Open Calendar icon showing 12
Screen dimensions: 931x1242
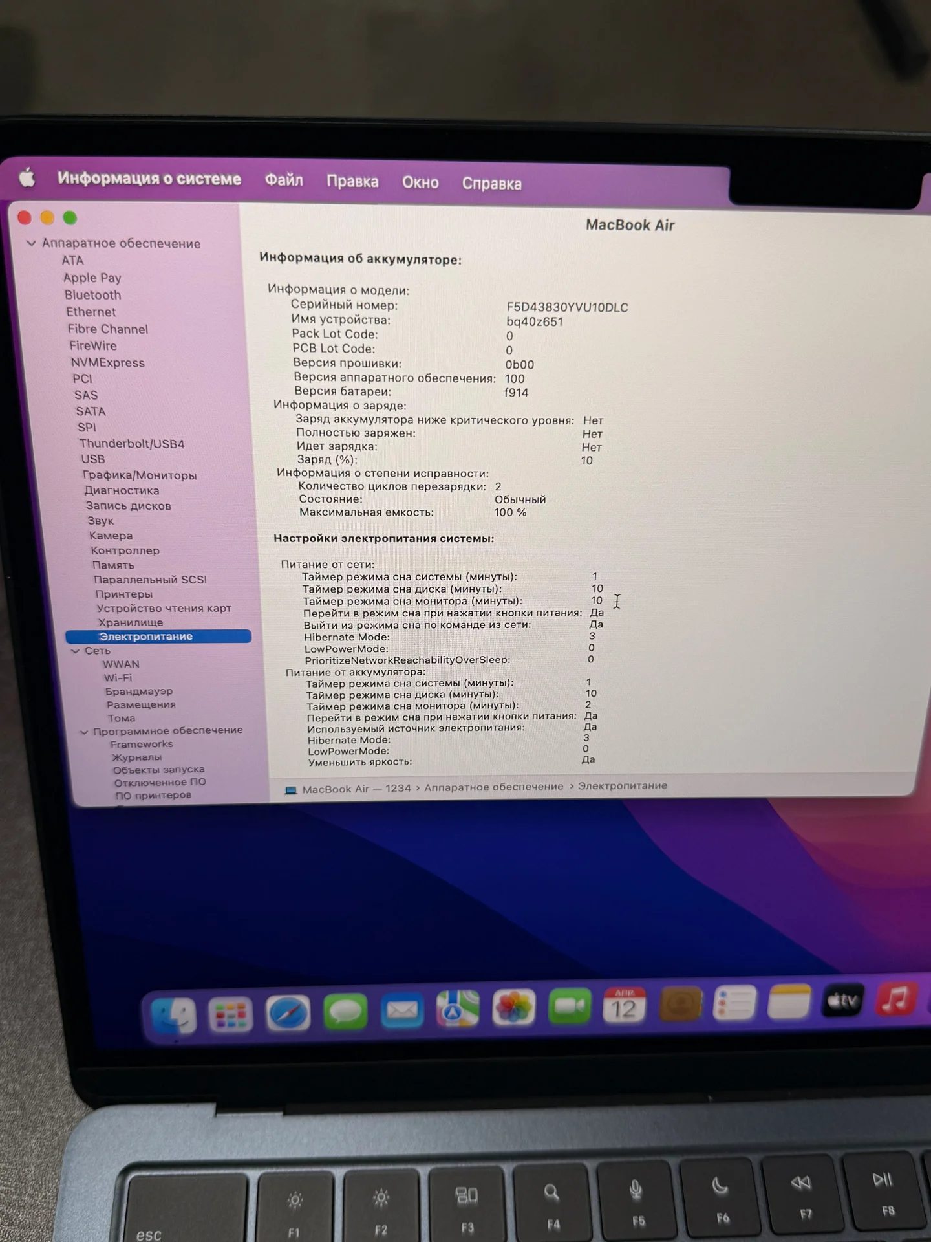pos(624,1005)
